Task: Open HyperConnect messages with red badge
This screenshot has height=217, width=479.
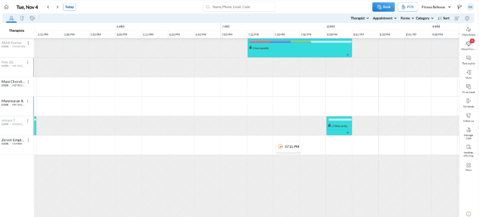Action: click(x=468, y=45)
